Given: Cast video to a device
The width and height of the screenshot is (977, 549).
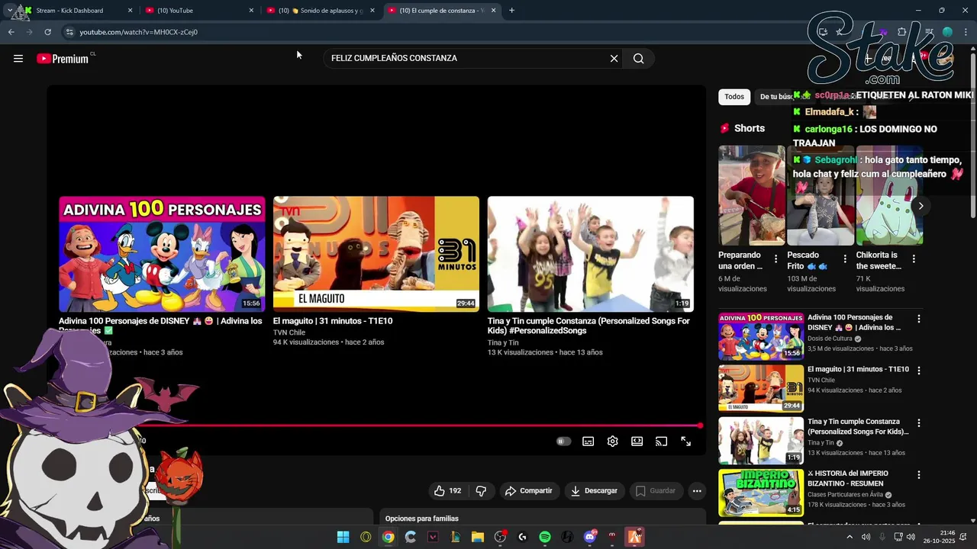Looking at the screenshot, I should (662, 441).
